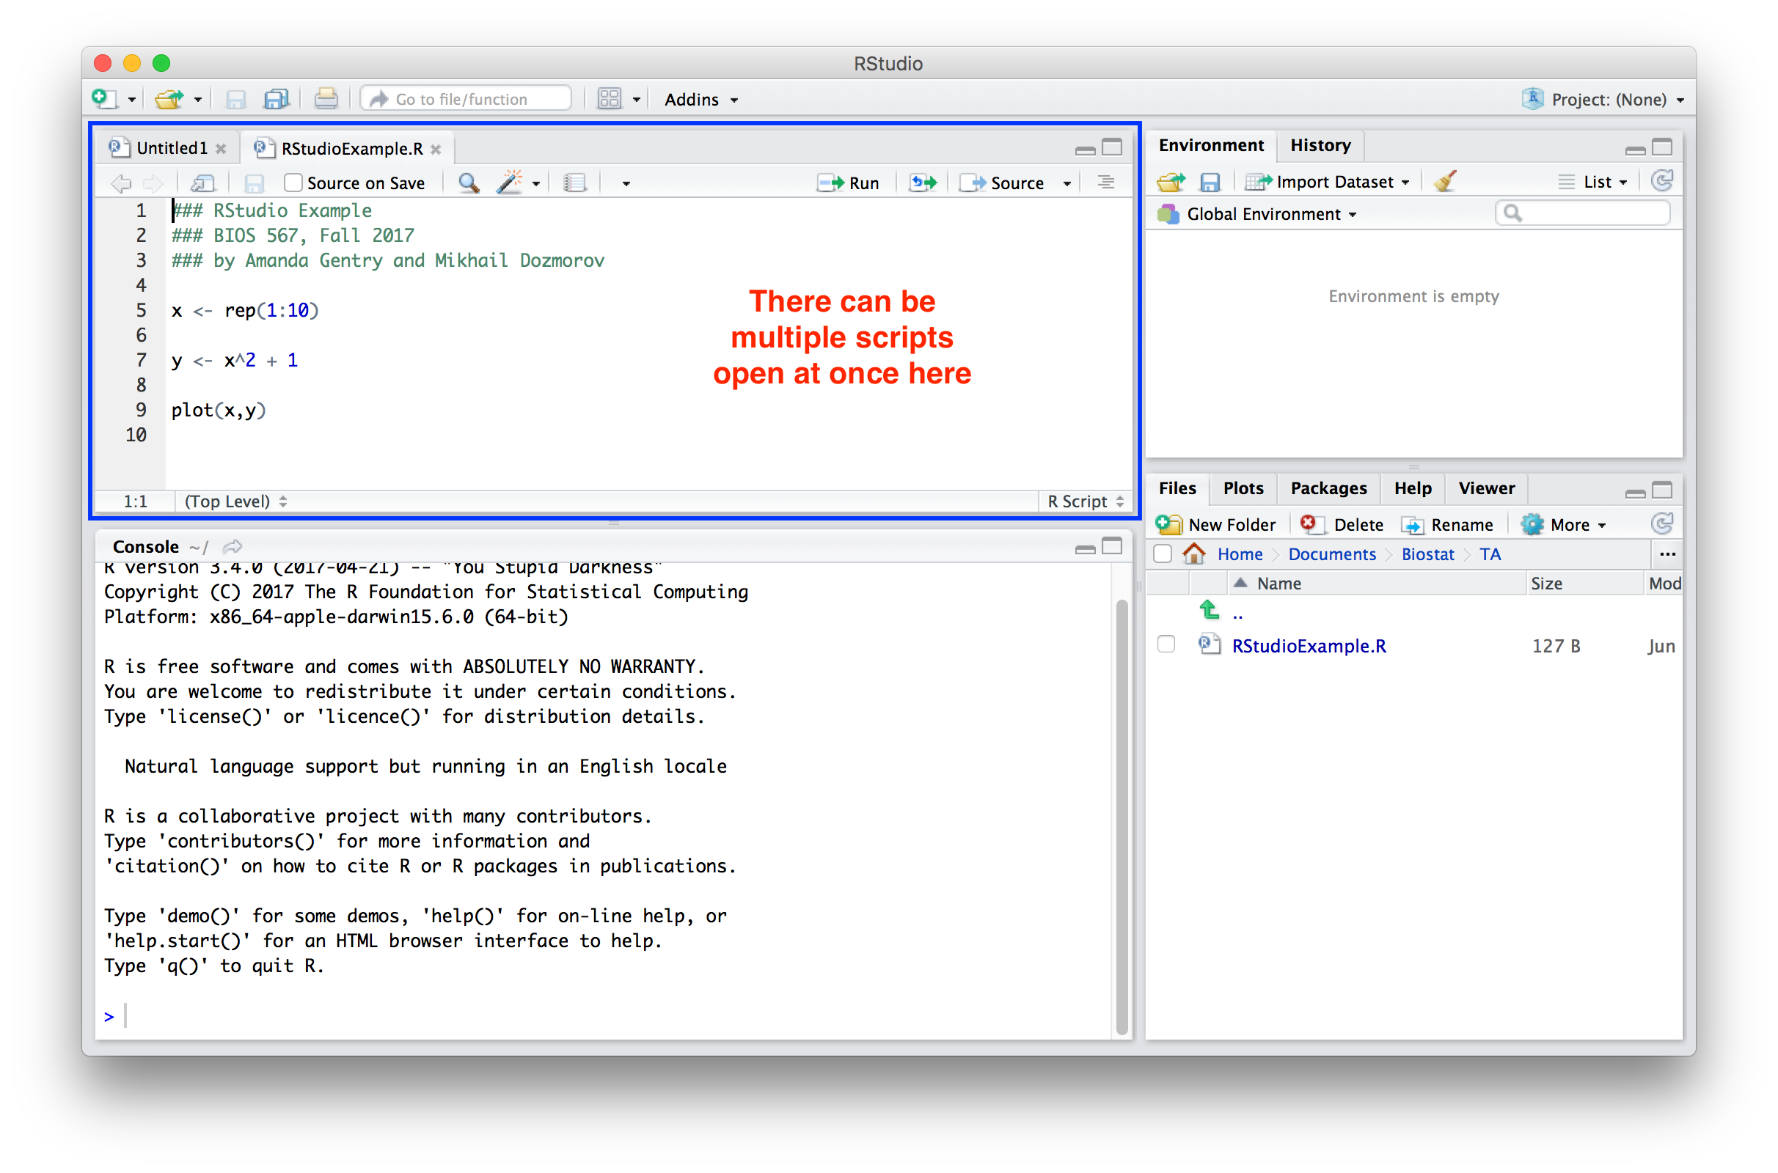Click the Save all documents toolbar icon
Screen dimensions: 1778x1173
(x=276, y=100)
